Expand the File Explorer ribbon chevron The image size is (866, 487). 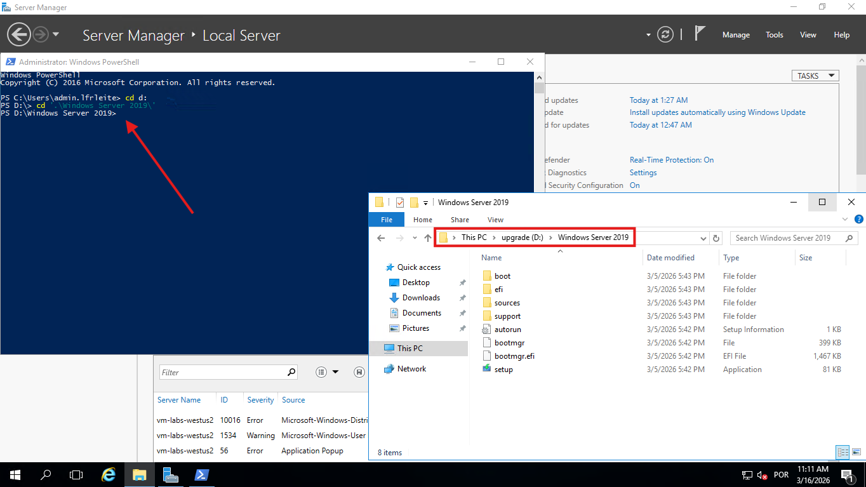[844, 220]
